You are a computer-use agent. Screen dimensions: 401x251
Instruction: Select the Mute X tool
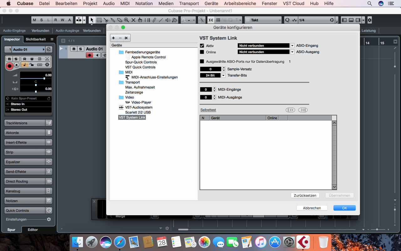click(133, 20)
